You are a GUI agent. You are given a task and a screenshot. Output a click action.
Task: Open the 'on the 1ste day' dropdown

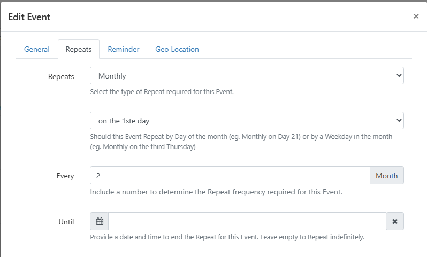[x=247, y=121]
